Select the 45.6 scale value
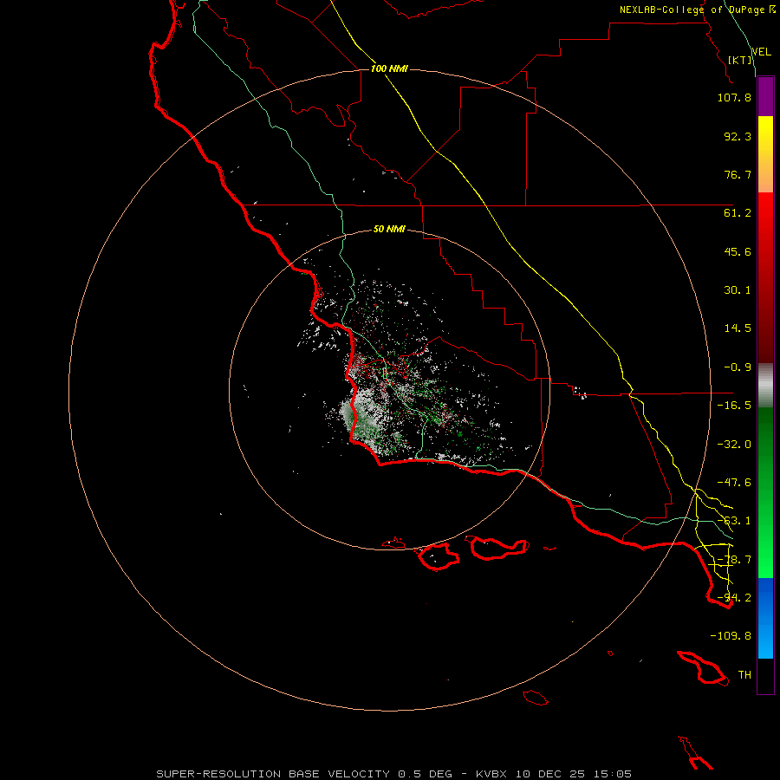780x780 pixels. pos(738,251)
